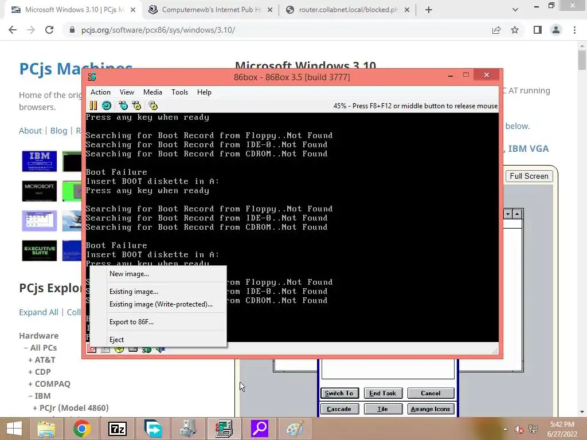Switch to Computernewb's Internet Pub tab
This screenshot has height=440, width=587.
211,10
